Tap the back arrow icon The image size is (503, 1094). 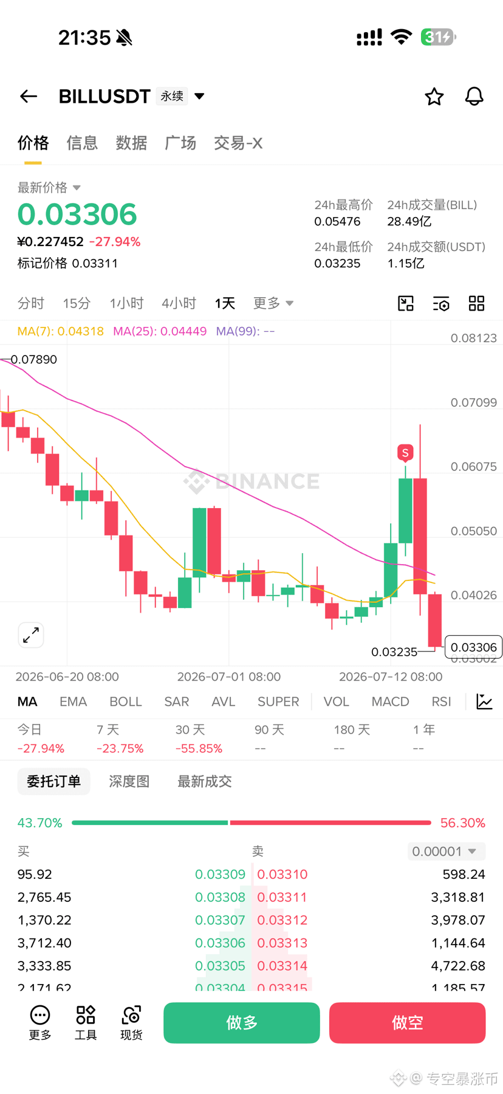click(x=29, y=96)
